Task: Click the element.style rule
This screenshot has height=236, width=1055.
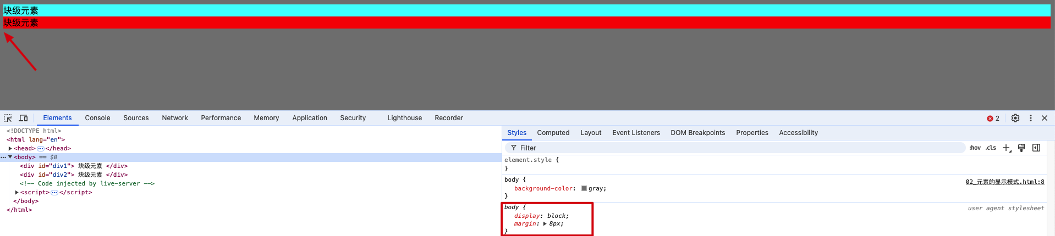Action: [531, 160]
